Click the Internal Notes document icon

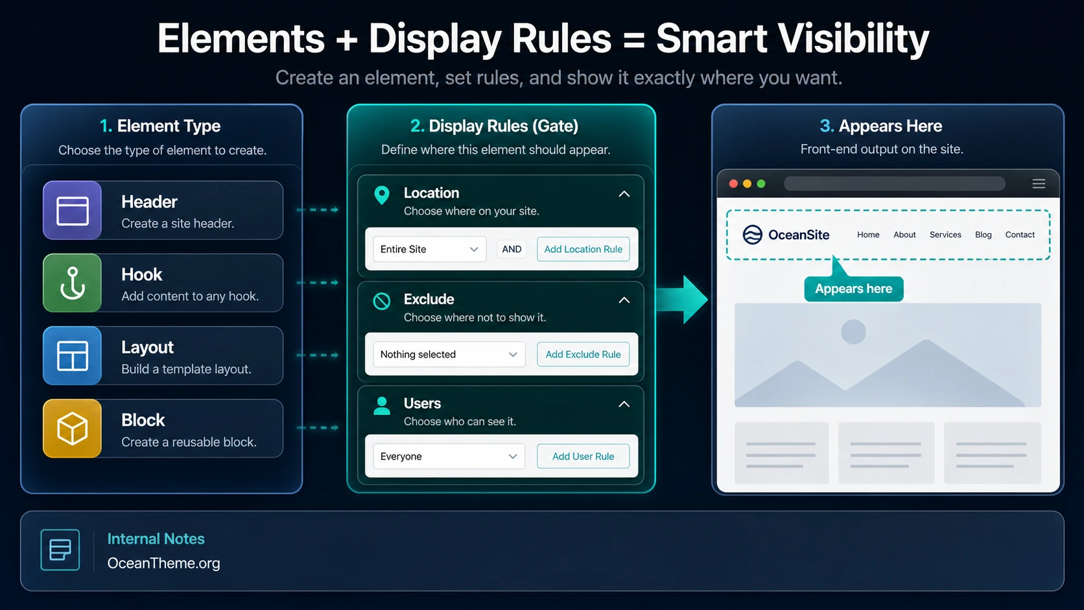pos(60,550)
